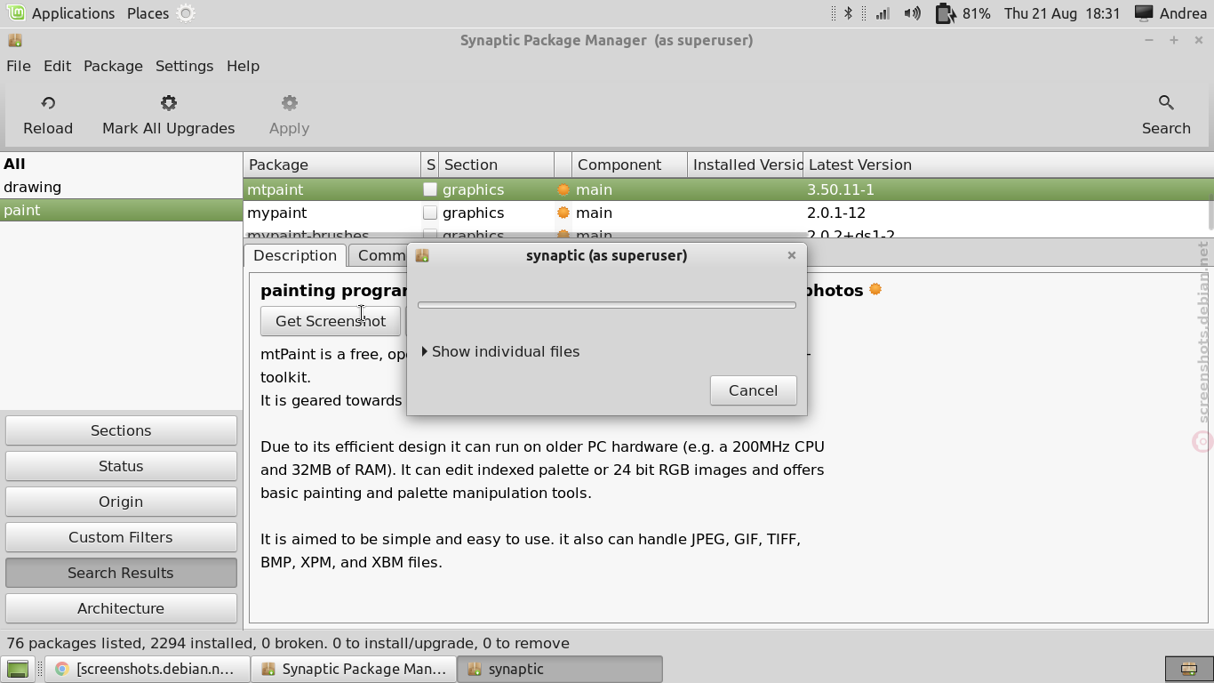Viewport: 1214px width, 683px height.
Task: Open the Help menu
Action: click(x=243, y=66)
